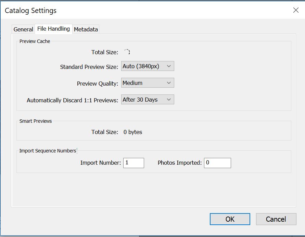Expand the Preview Quality dropdown

click(x=148, y=83)
